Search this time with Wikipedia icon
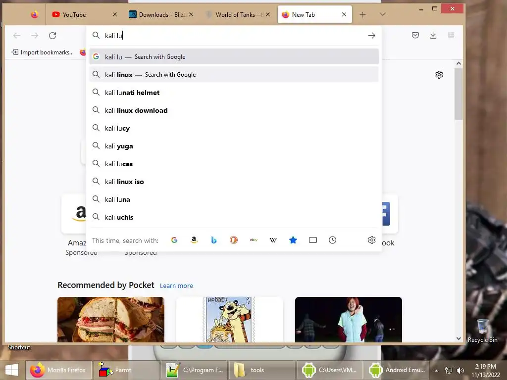Screen dimensions: 507x380 tap(273, 240)
